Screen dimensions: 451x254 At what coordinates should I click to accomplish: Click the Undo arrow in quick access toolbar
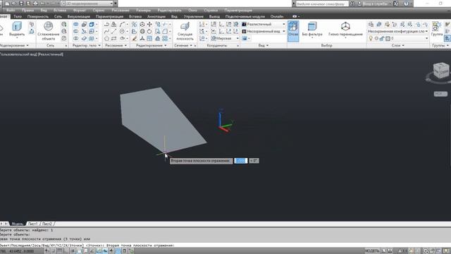(42, 4)
